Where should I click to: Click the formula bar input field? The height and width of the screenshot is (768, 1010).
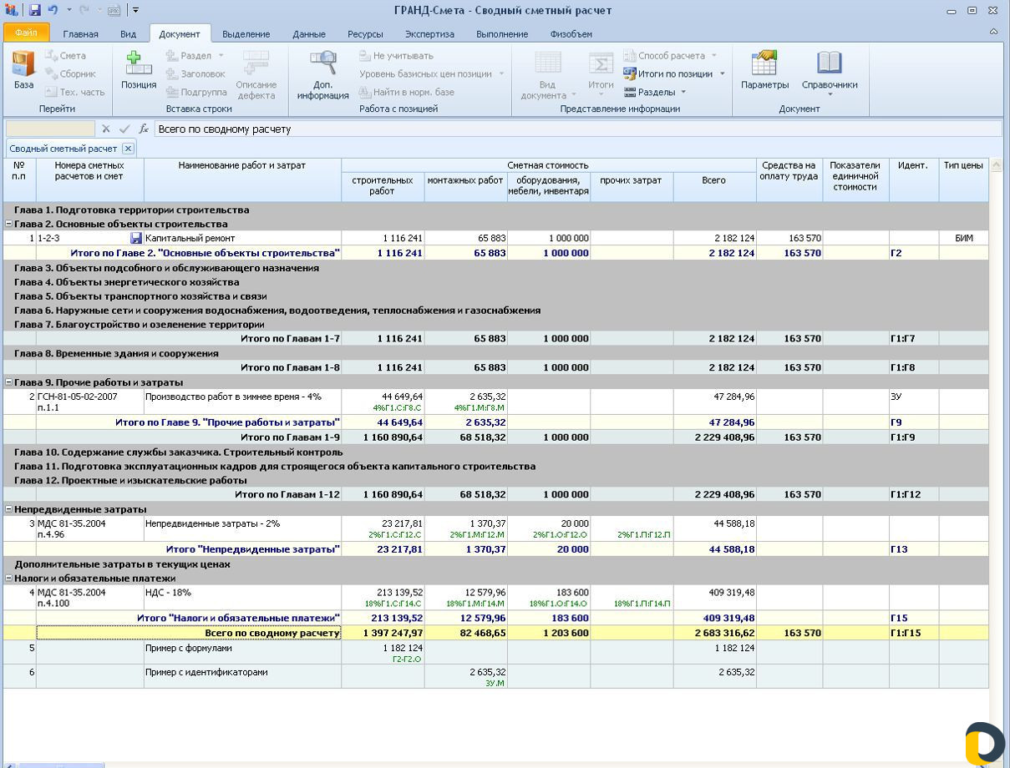click(x=577, y=129)
